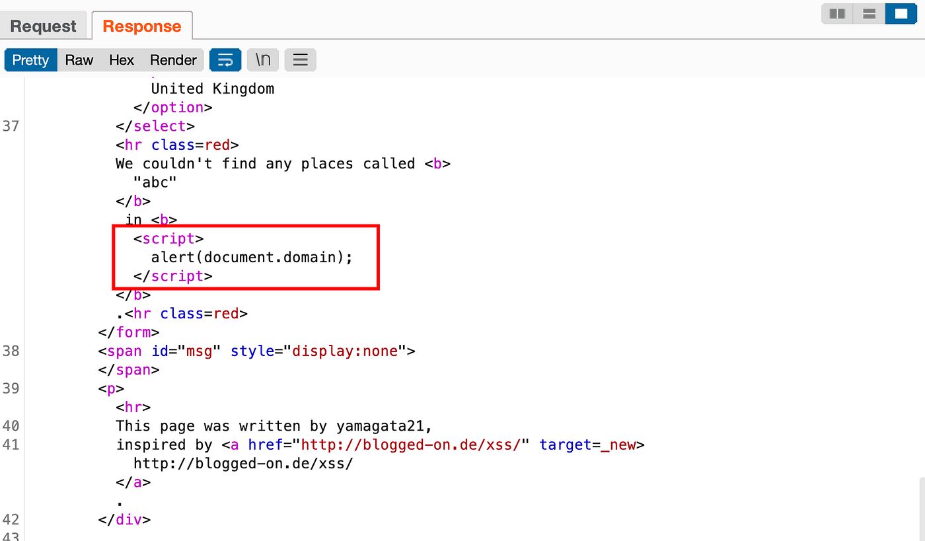Screen dimensions: 925x541
Task: Click the opening <script> tag
Action: point(168,238)
